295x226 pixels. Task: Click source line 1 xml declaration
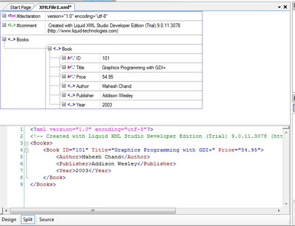pos(92,129)
